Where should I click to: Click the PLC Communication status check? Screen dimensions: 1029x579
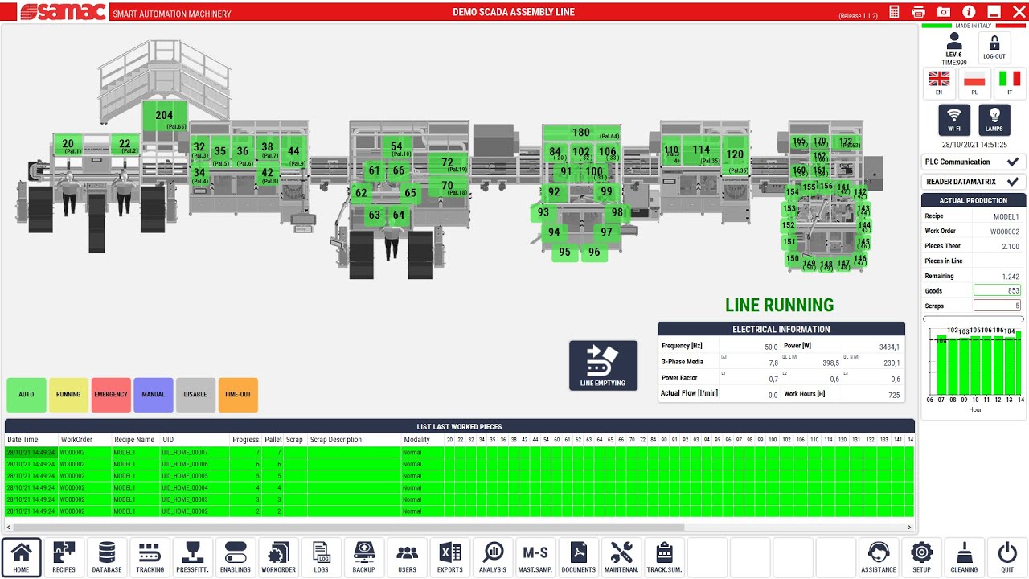1013,162
